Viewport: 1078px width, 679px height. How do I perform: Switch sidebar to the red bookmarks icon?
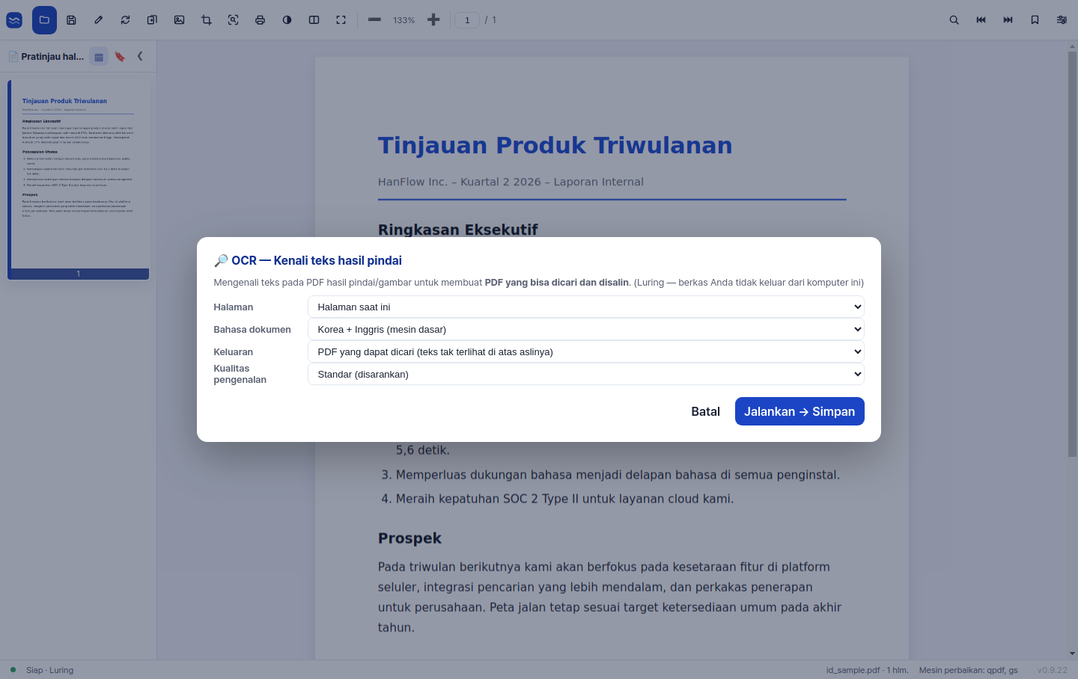pyautogui.click(x=120, y=57)
